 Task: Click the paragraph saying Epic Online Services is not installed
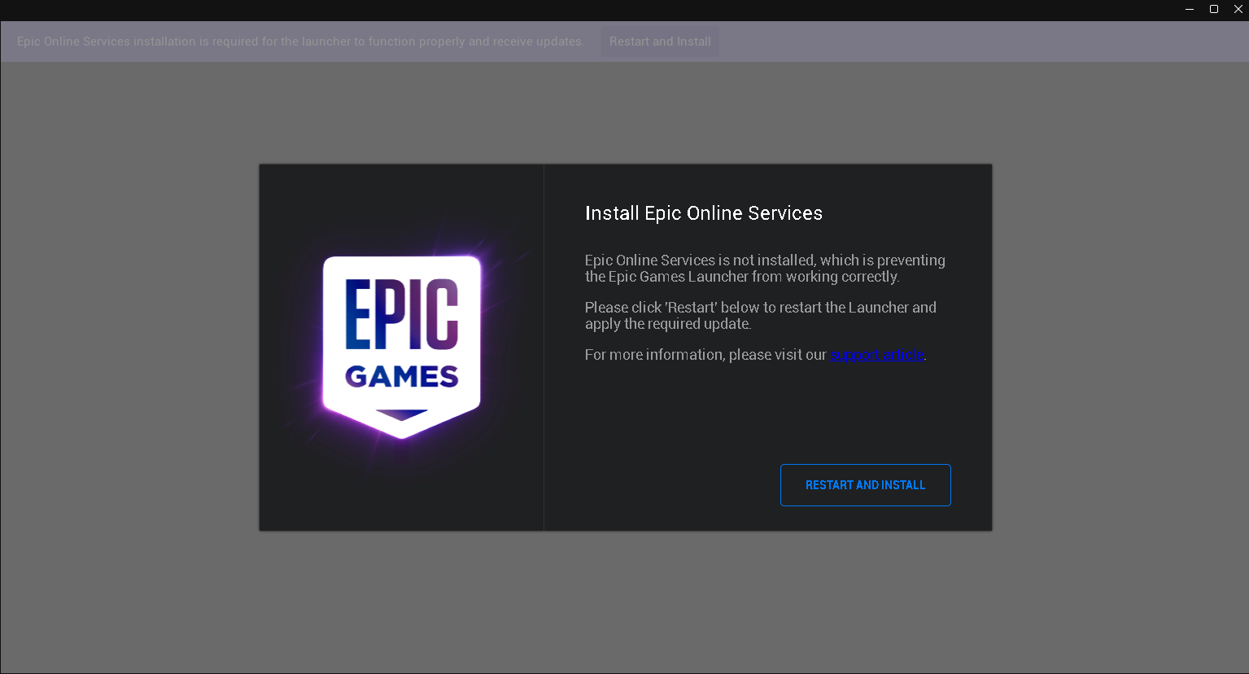765,269
